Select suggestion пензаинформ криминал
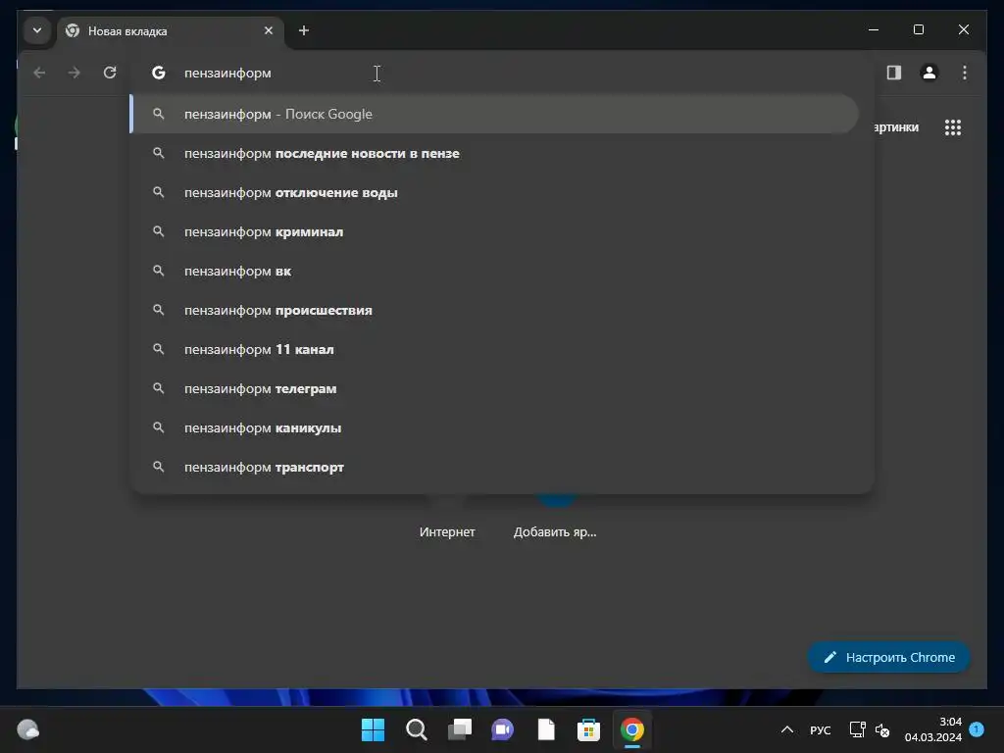 [494, 231]
